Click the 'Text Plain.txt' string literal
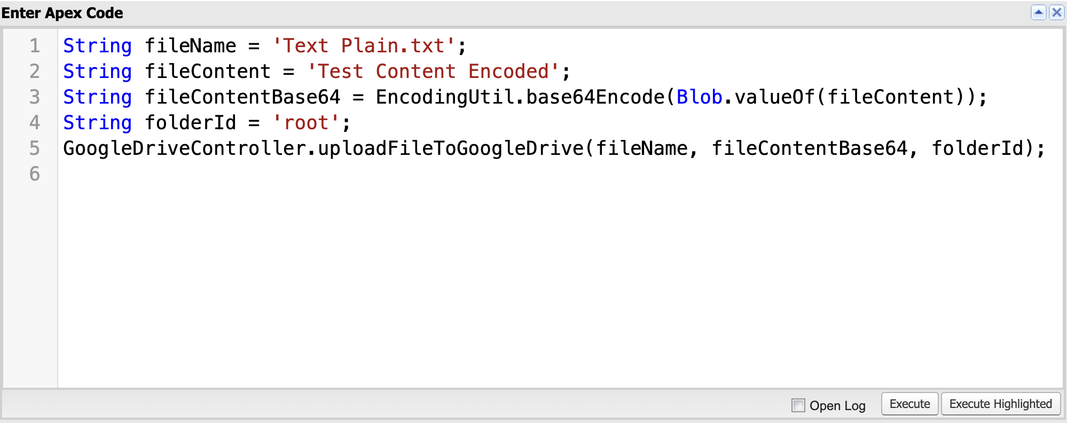1067x424 pixels. [x=364, y=46]
